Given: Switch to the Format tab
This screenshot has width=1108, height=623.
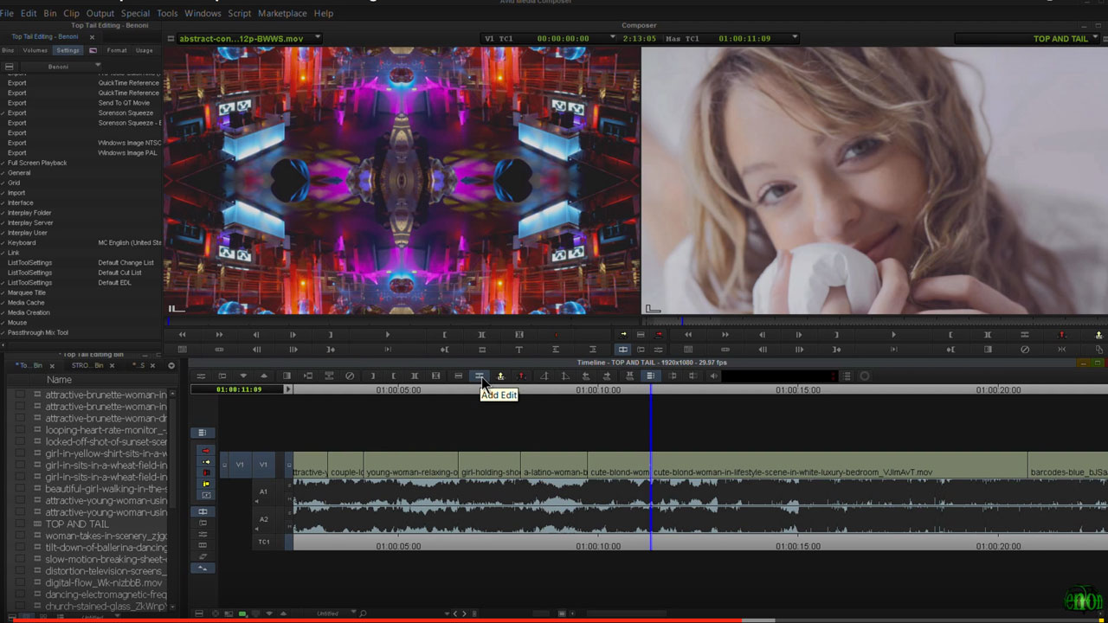Looking at the screenshot, I should [117, 50].
